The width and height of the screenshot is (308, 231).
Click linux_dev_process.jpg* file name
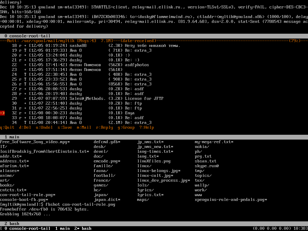coord(164,180)
